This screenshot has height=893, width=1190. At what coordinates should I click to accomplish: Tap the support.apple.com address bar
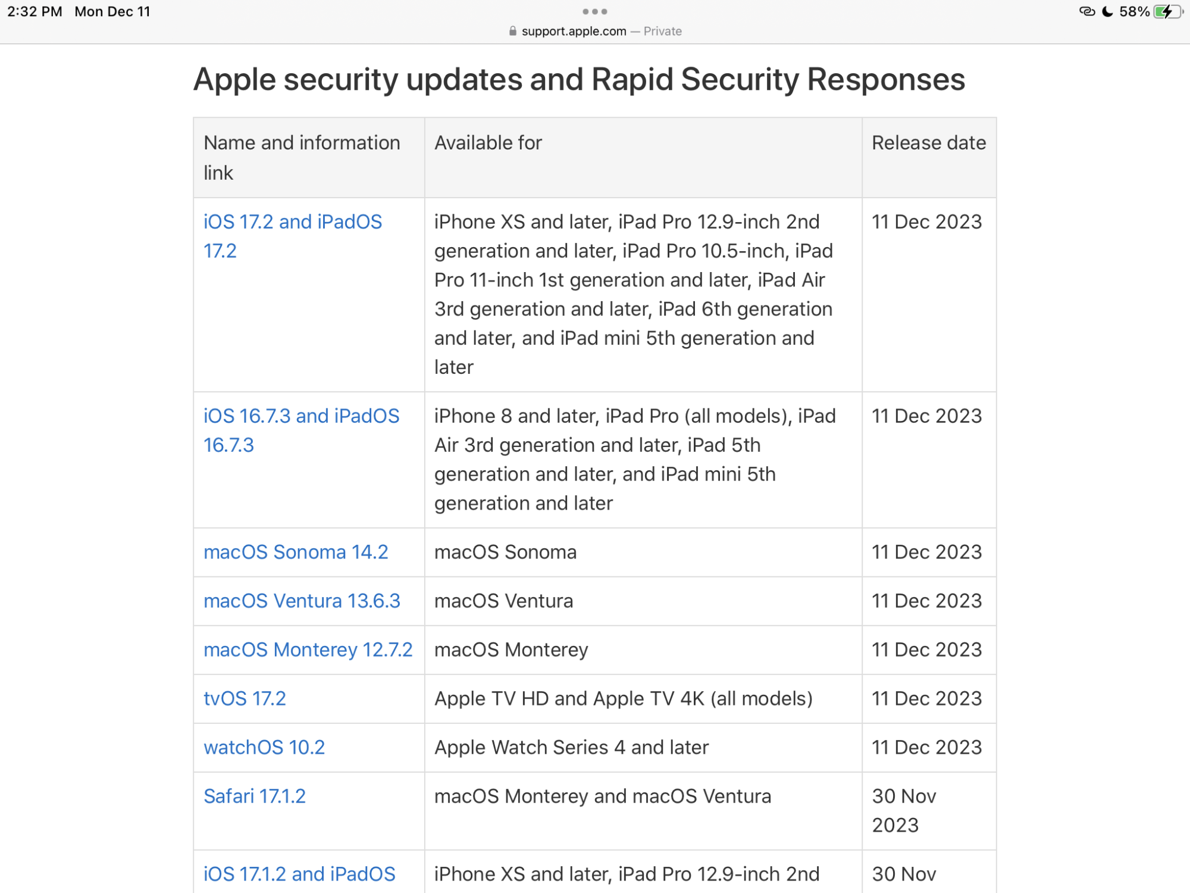[x=595, y=32]
